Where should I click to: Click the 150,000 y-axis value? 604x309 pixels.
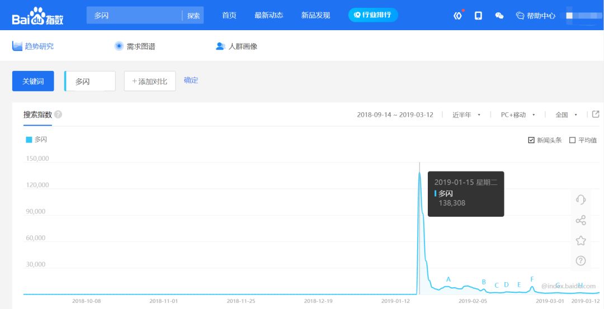pos(37,159)
